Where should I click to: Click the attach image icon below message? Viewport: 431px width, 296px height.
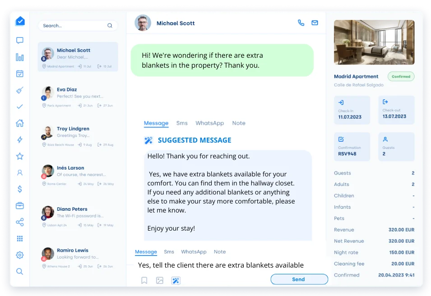coord(160,280)
